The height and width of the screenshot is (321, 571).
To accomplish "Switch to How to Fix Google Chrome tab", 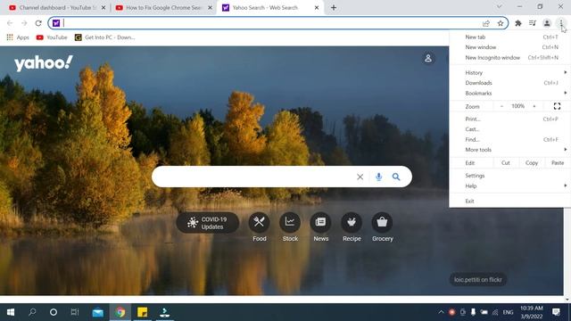I will click(x=162, y=8).
